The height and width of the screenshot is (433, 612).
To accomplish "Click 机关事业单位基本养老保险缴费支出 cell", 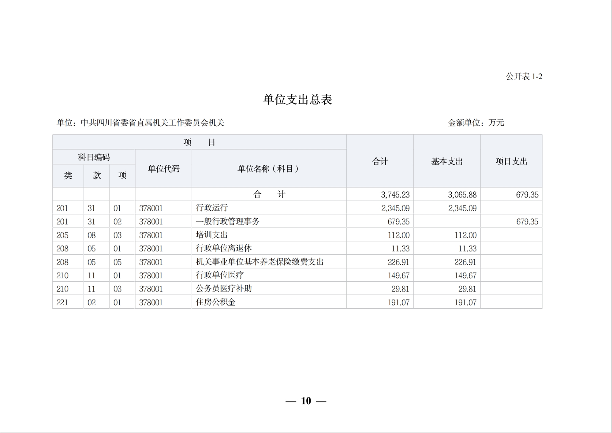I will [259, 262].
